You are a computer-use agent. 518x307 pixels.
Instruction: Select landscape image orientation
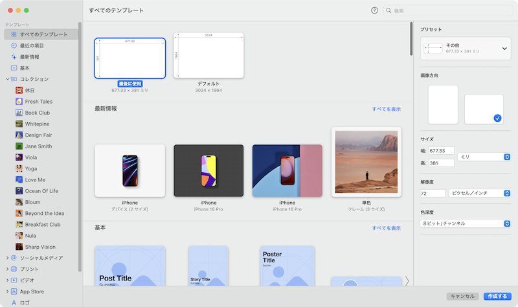(x=484, y=109)
